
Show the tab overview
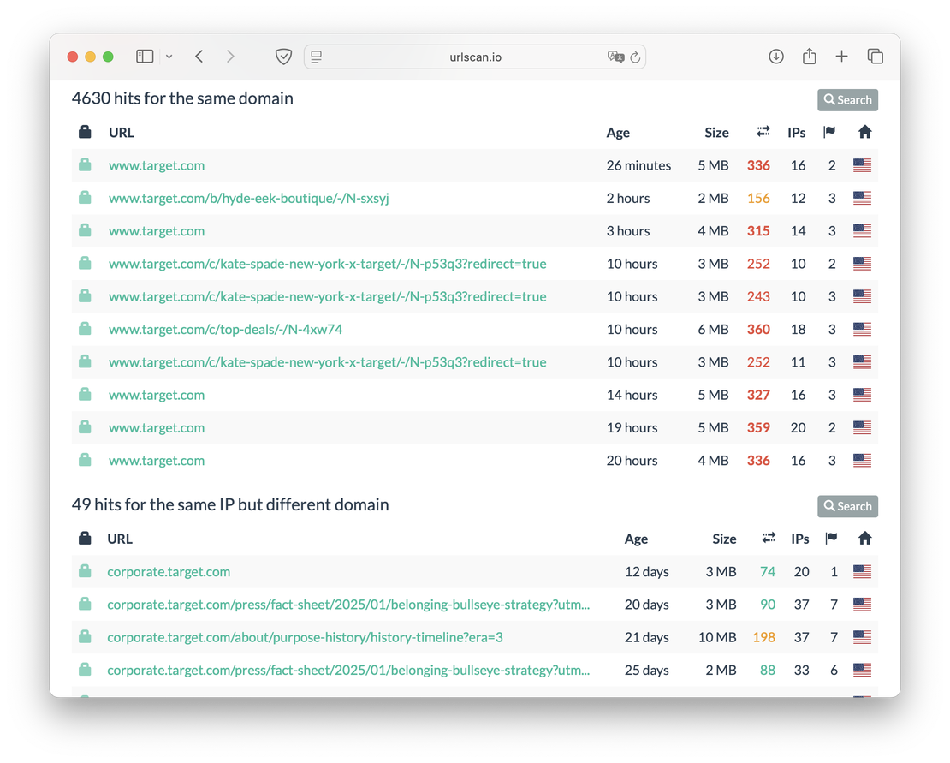875,57
